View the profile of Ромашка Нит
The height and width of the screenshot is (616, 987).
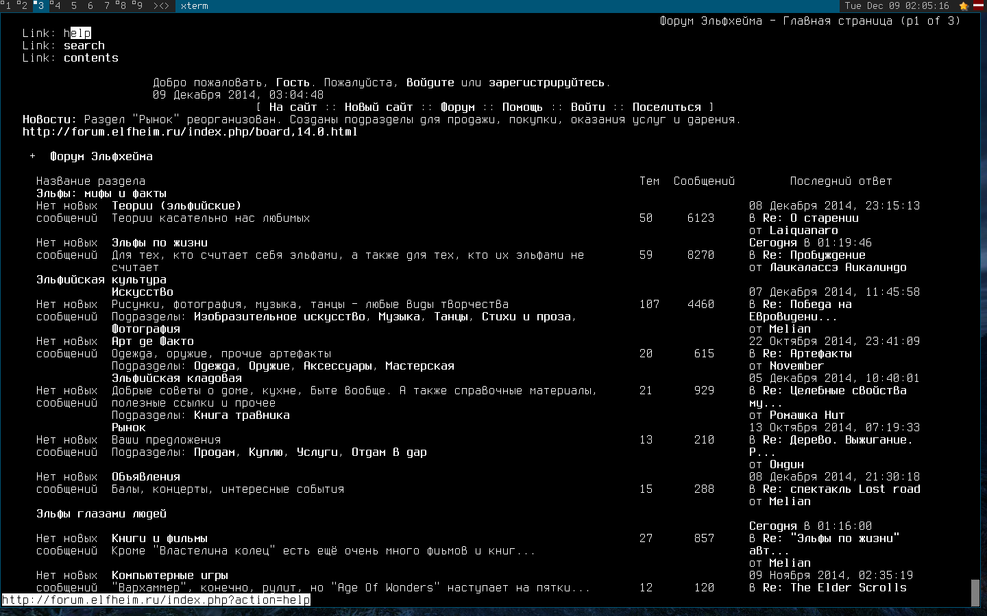tap(807, 415)
